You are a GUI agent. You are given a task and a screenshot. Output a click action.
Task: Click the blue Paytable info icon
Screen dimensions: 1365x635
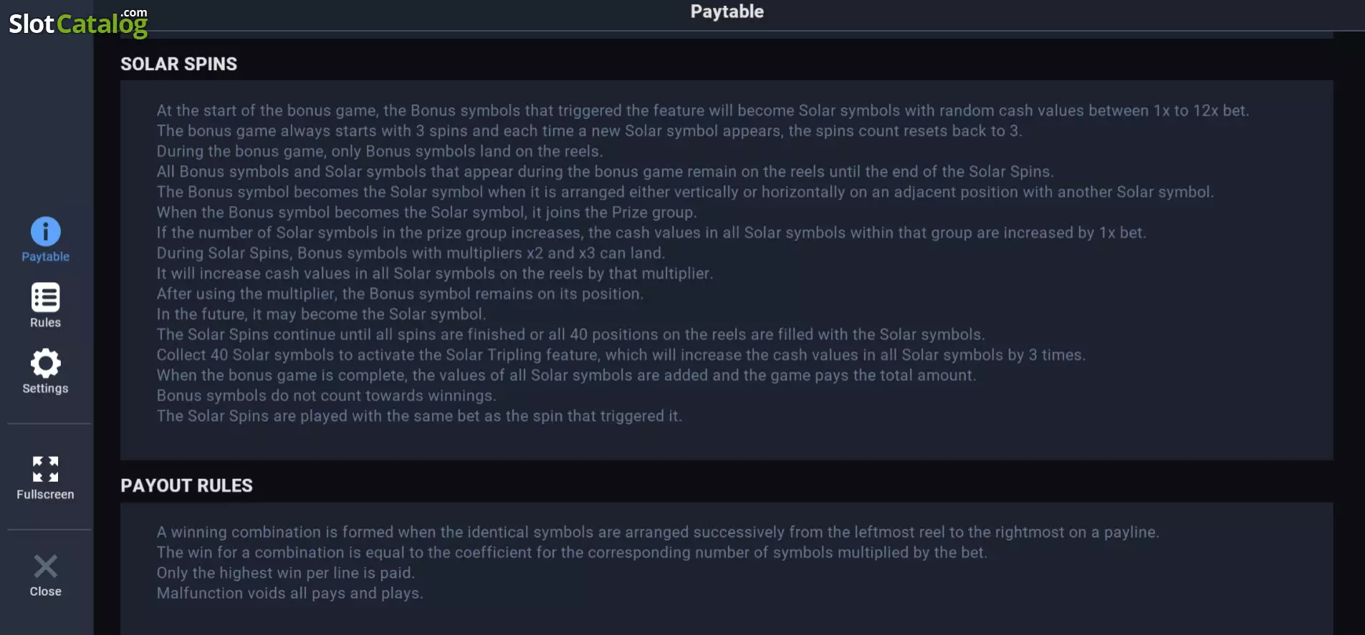[45, 231]
